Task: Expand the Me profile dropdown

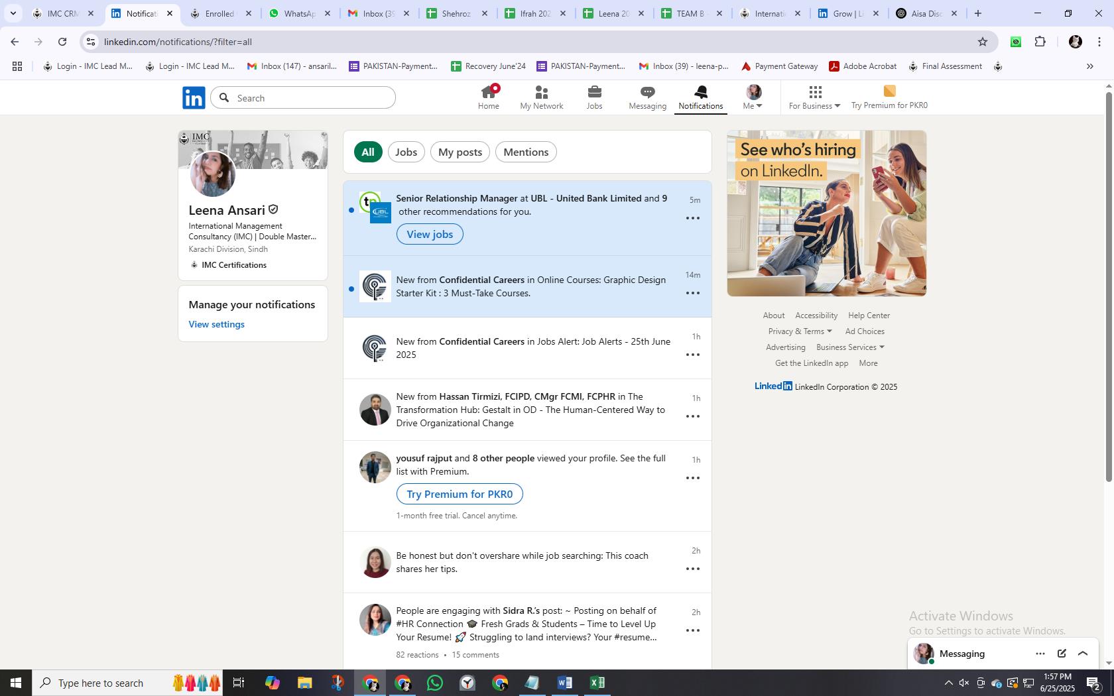Action: [754, 97]
